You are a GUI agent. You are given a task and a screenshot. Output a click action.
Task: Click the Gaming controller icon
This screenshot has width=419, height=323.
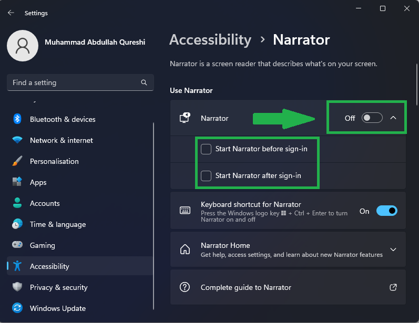click(x=17, y=245)
